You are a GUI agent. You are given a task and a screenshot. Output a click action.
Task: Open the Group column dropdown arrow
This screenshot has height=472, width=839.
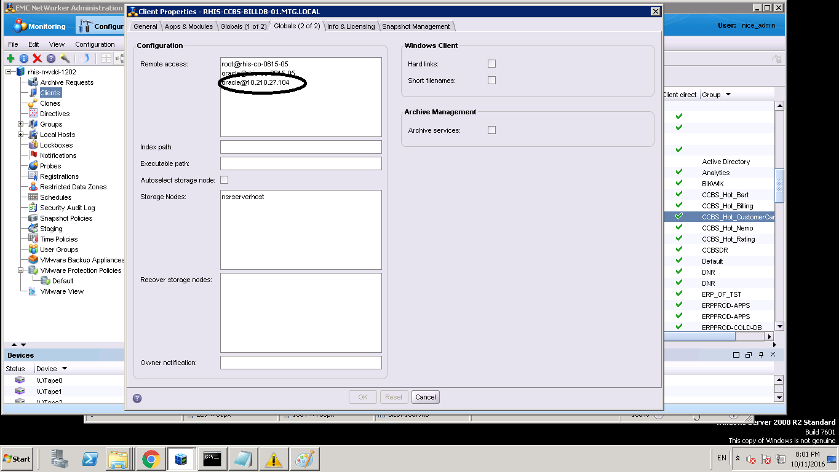pyautogui.click(x=728, y=95)
